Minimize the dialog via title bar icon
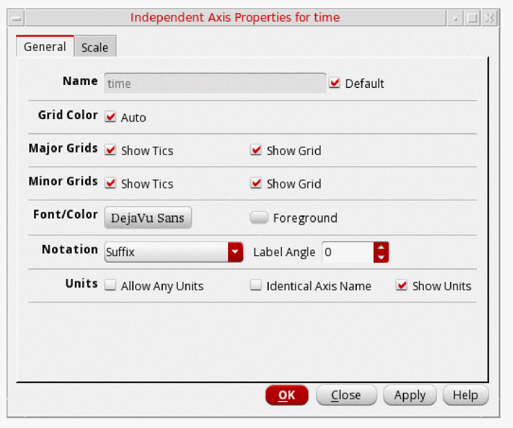The height and width of the screenshot is (428, 513). [455, 19]
